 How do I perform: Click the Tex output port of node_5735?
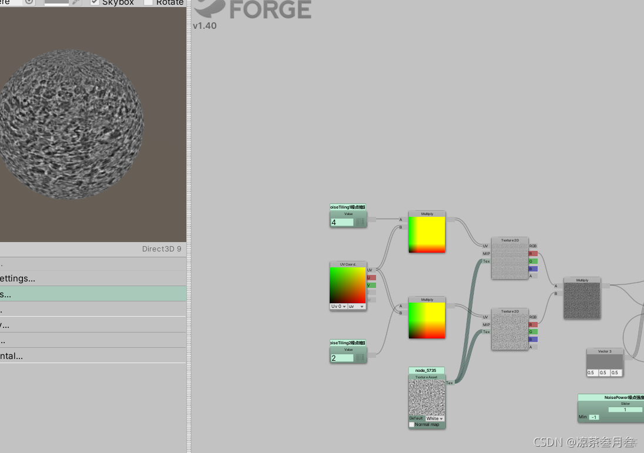tap(450, 383)
